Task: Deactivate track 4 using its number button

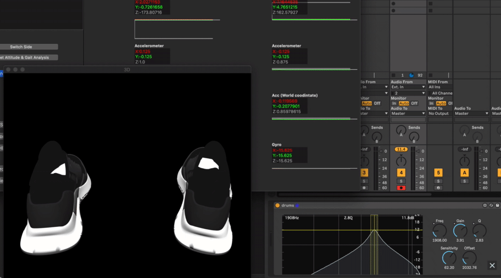Action: click(x=401, y=172)
